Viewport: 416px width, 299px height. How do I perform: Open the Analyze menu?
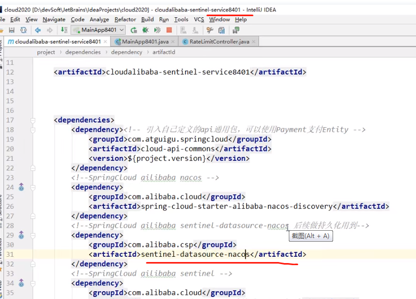[99, 19]
